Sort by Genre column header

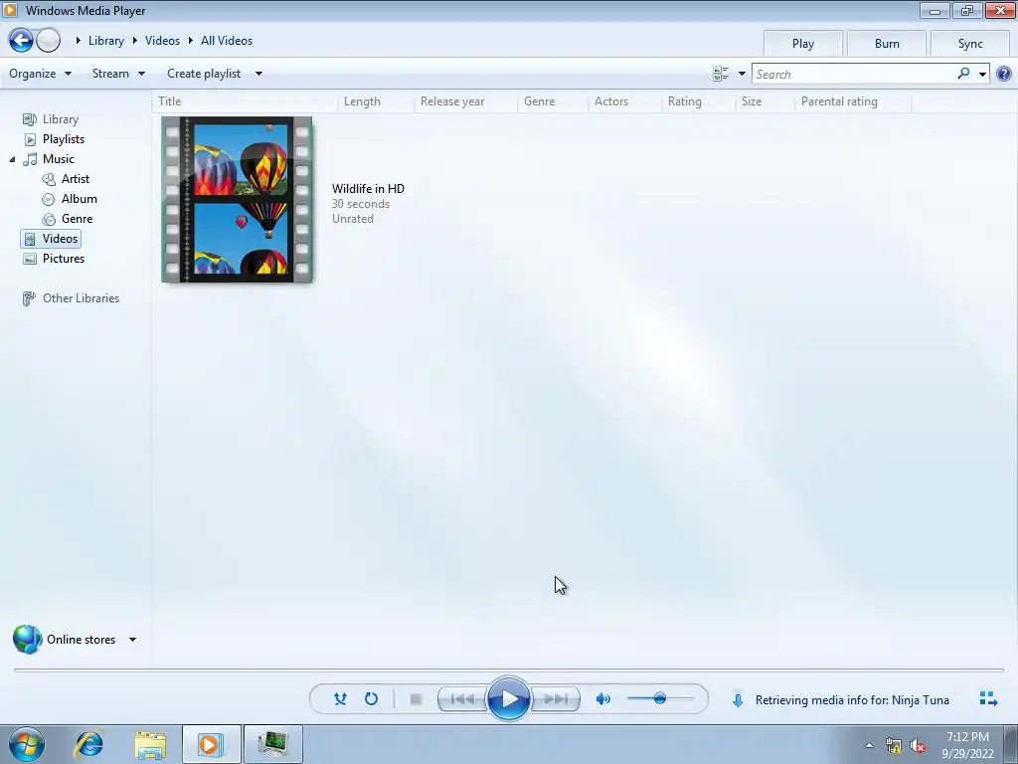click(554, 101)
